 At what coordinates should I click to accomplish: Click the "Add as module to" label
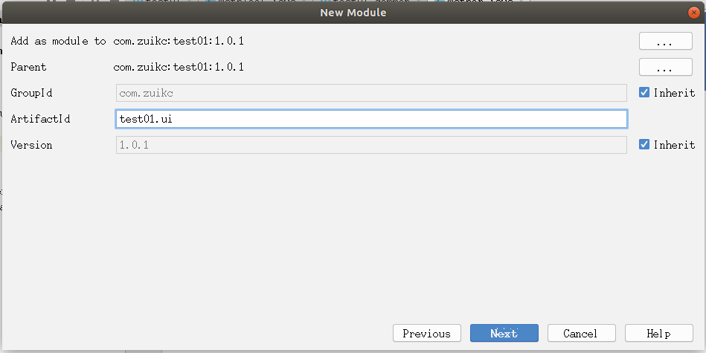(58, 41)
